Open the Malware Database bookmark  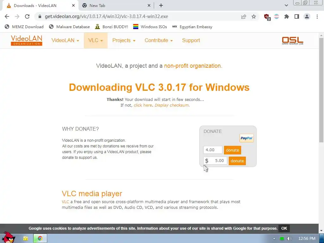(x=69, y=27)
